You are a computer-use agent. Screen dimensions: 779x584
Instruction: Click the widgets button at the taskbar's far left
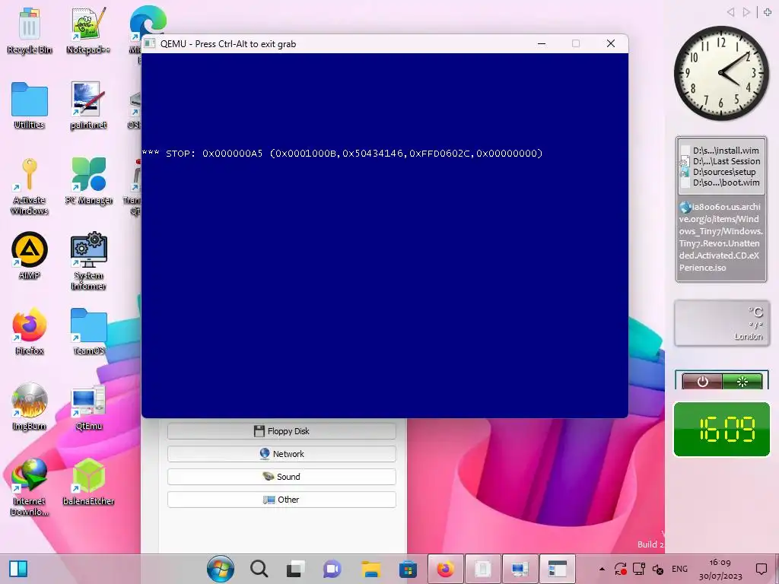click(x=18, y=569)
